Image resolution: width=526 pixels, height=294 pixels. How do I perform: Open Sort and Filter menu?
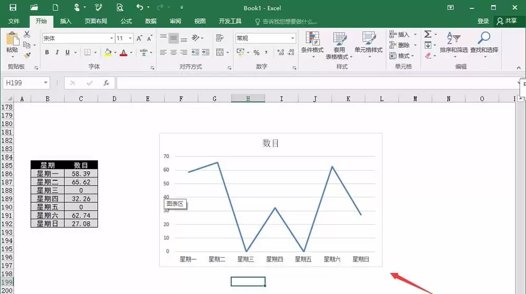(x=453, y=45)
